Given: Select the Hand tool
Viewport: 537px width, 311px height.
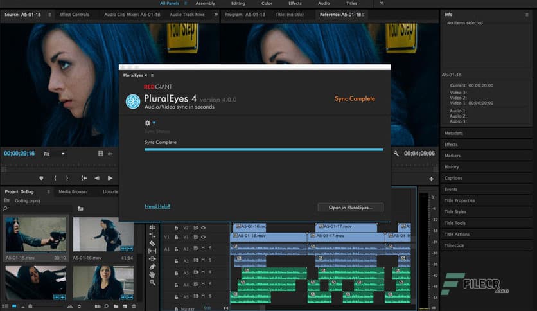Looking at the screenshot, I should [x=152, y=274].
